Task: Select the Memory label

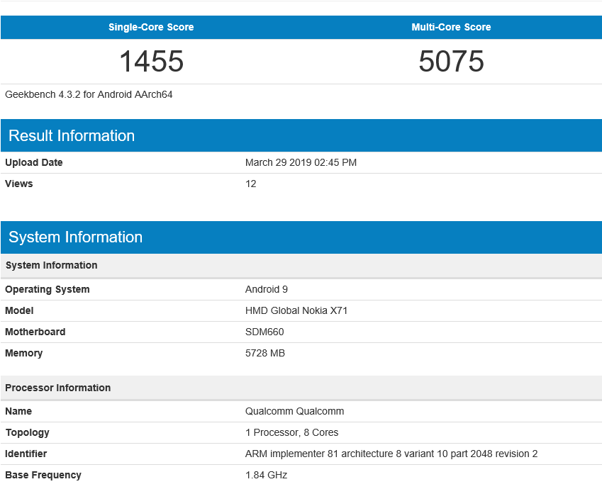Action: 24,353
